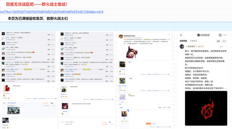Open the red-haired character avatar below the leftmost comments
This screenshot has height=129, width=232.
click(6, 89)
